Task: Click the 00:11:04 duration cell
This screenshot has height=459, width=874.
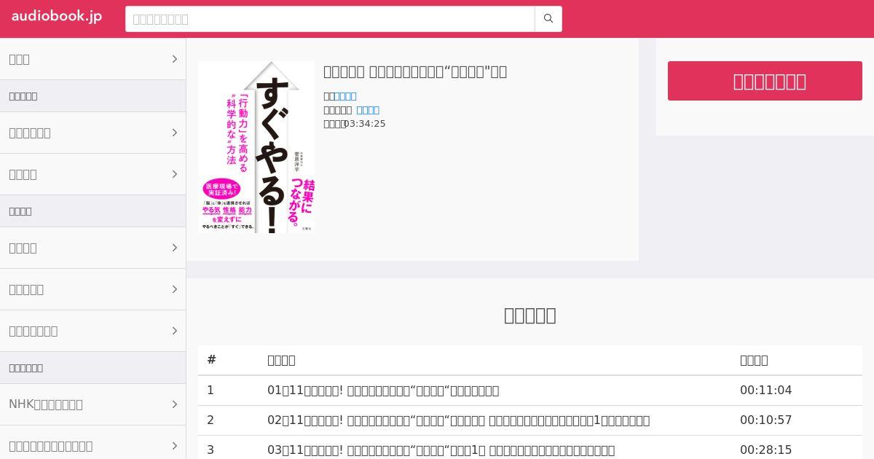Action: click(x=765, y=391)
